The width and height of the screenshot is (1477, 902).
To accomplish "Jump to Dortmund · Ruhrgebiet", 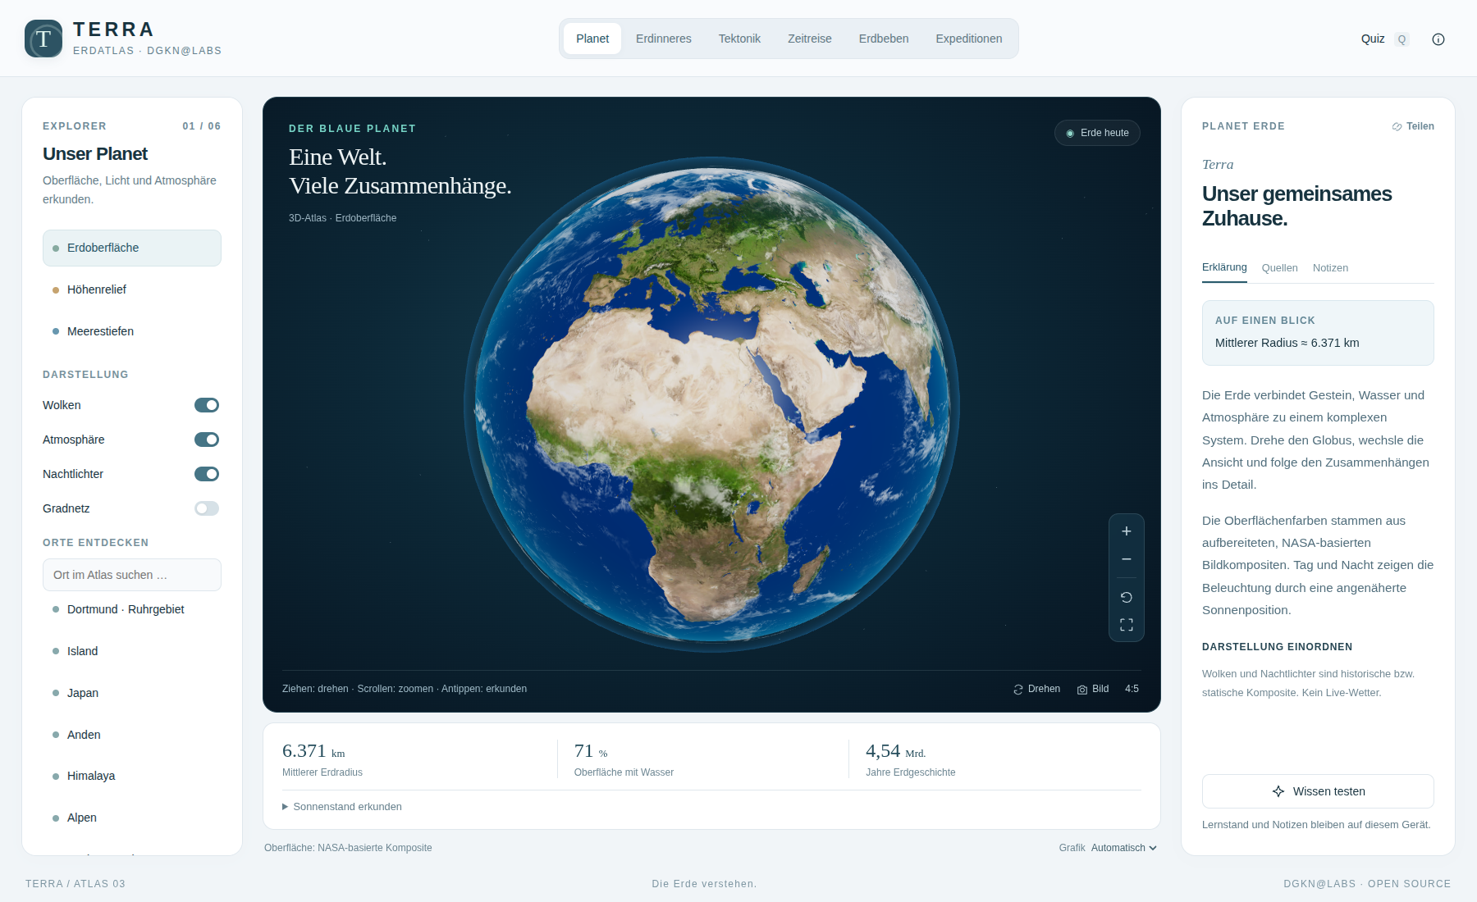I will click(x=132, y=609).
